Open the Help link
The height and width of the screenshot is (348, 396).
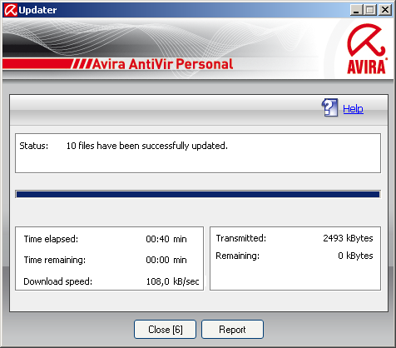353,108
